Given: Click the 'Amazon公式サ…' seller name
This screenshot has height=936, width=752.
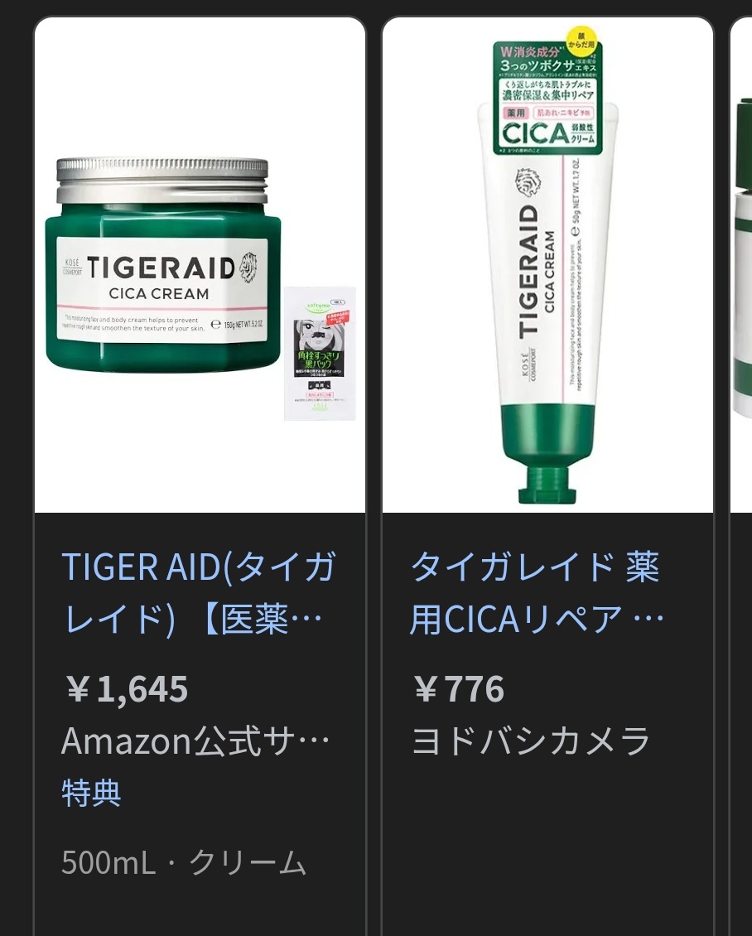Looking at the screenshot, I should (x=195, y=741).
